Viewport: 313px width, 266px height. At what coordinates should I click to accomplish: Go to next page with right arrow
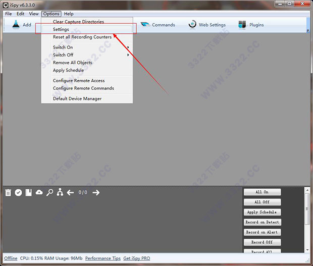(x=96, y=193)
